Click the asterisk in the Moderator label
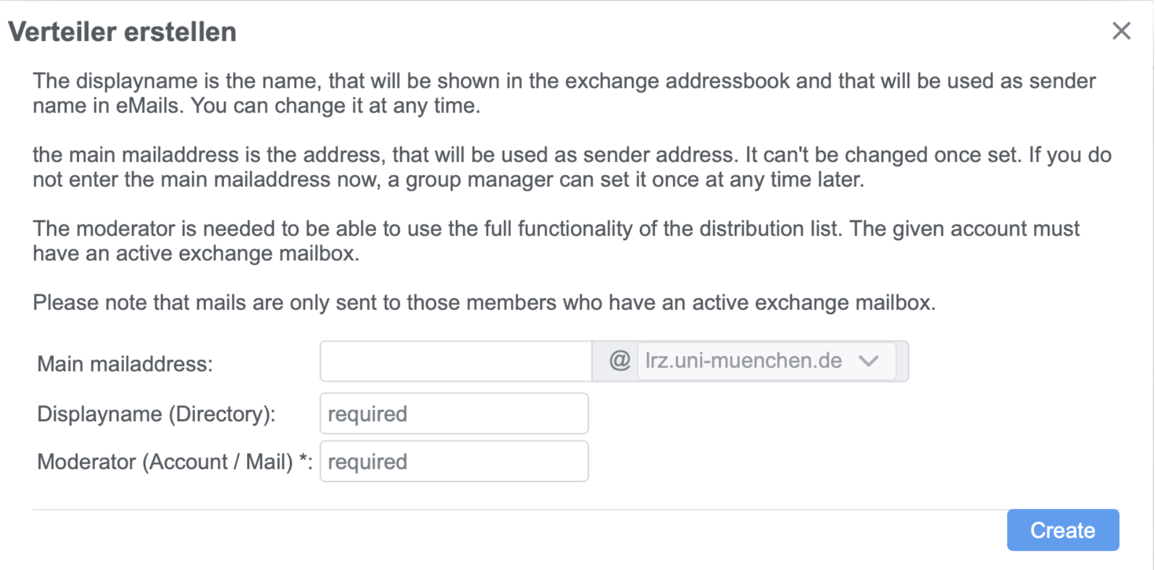This screenshot has height=570, width=1155. pyautogui.click(x=304, y=460)
